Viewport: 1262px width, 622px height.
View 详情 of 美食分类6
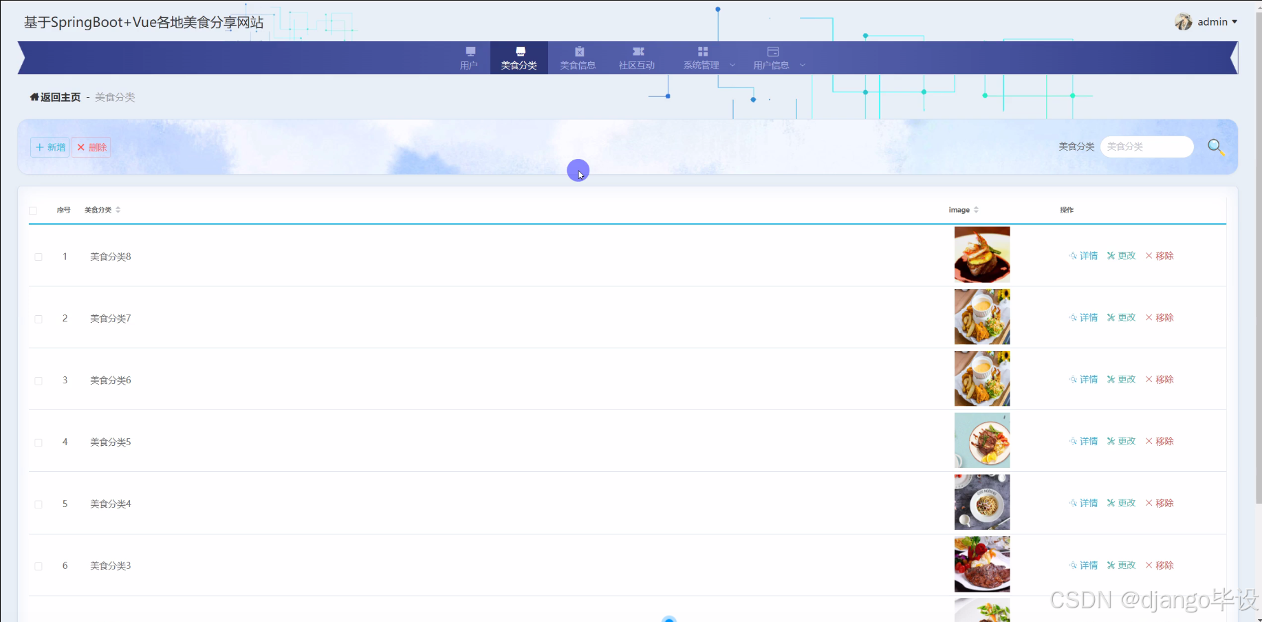click(1084, 380)
